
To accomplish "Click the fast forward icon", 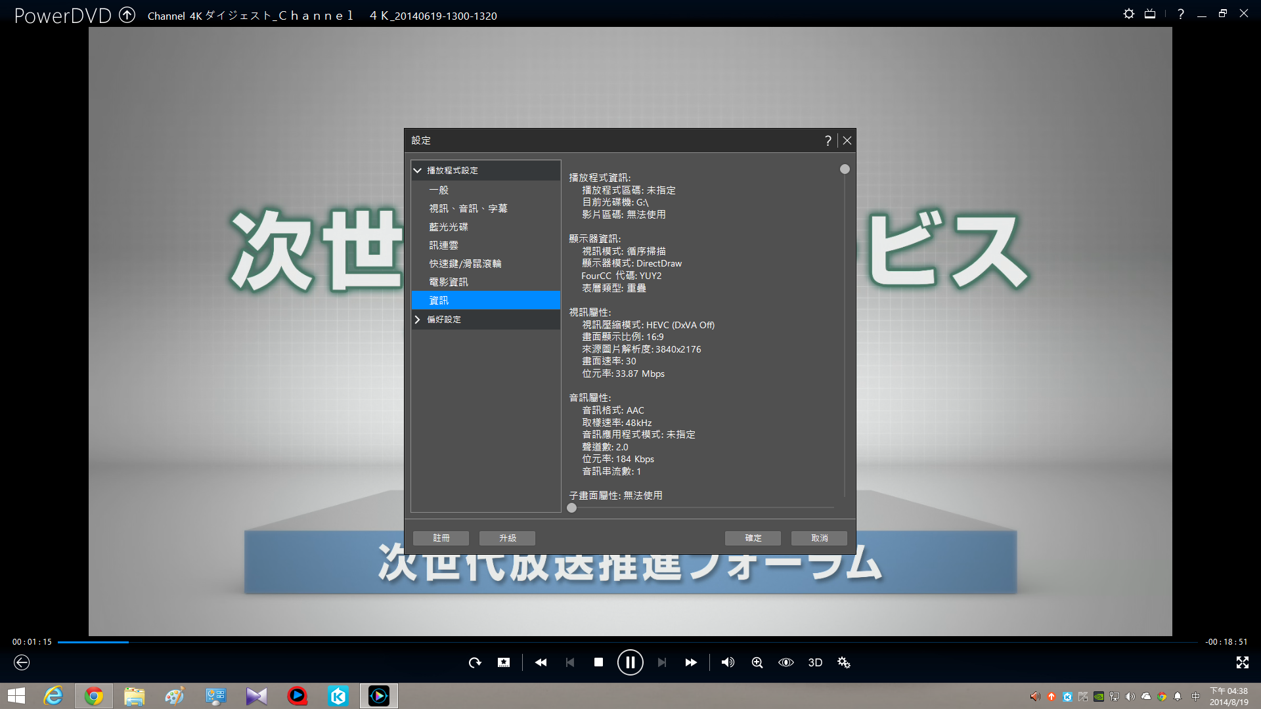I will pos(691,662).
